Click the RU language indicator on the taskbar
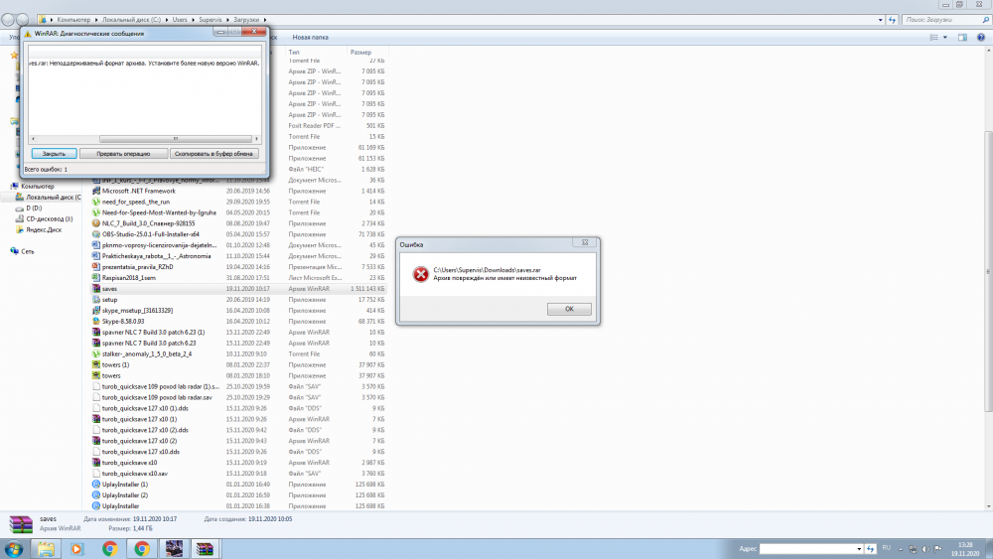This screenshot has height=559, width=993. click(x=886, y=548)
